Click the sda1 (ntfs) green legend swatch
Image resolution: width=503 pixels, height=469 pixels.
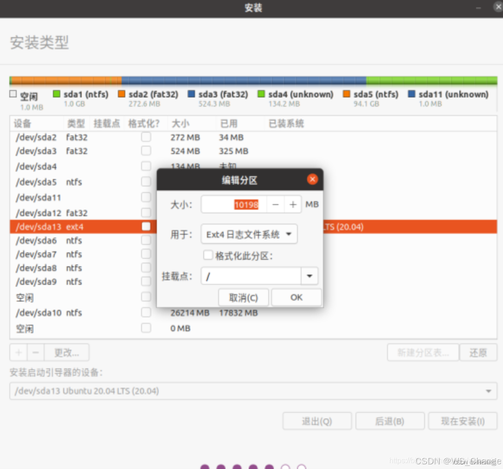57,94
